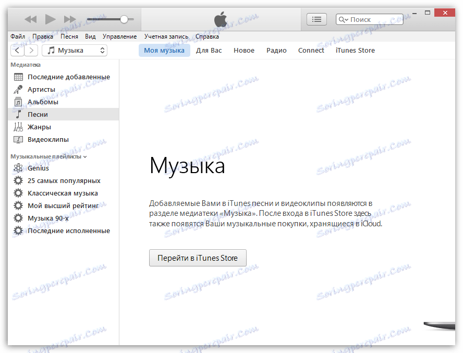Screen dimensions: 463x353
Task: Click the Видеоклипы screen icon
Action: [x=18, y=139]
